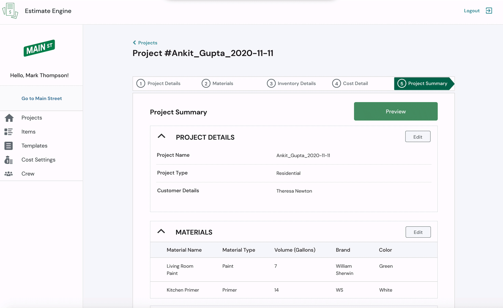Collapse the PROJECT DETAILS section
This screenshot has width=503, height=308.
[x=161, y=136]
